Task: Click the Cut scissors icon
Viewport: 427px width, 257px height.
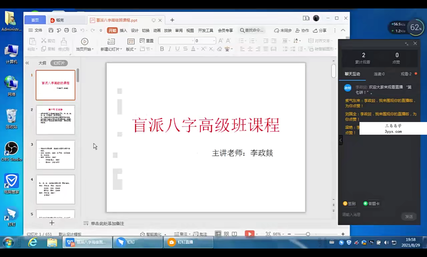Action: tap(43, 41)
